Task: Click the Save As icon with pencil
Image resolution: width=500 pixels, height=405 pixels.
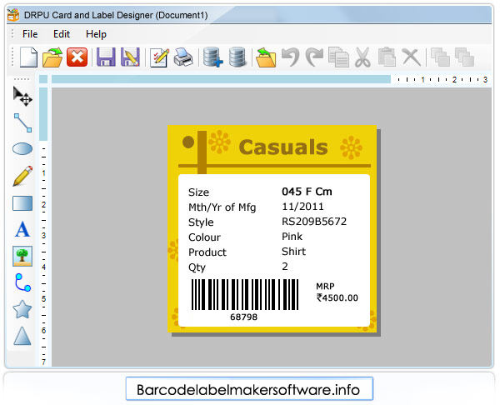Action: [130, 57]
